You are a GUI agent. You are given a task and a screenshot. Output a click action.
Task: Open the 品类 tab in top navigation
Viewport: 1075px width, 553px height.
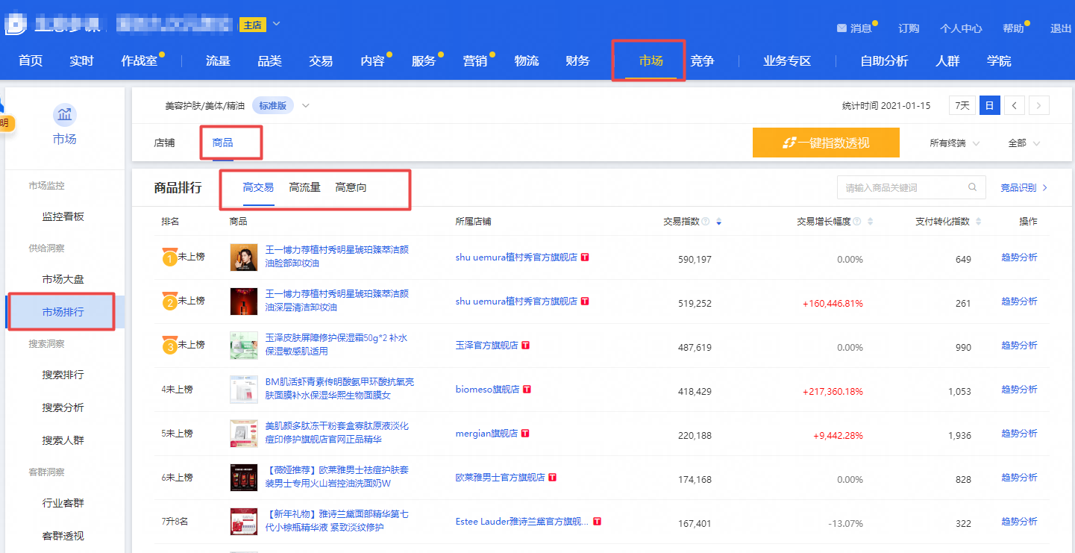coord(269,61)
